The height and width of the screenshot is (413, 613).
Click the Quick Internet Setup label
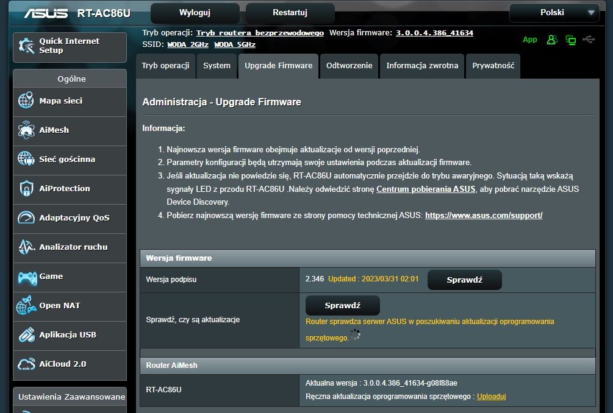coord(69,46)
